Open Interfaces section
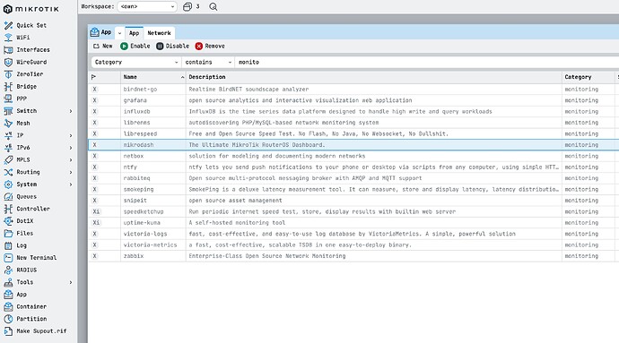The height and width of the screenshot is (343, 619). click(33, 49)
